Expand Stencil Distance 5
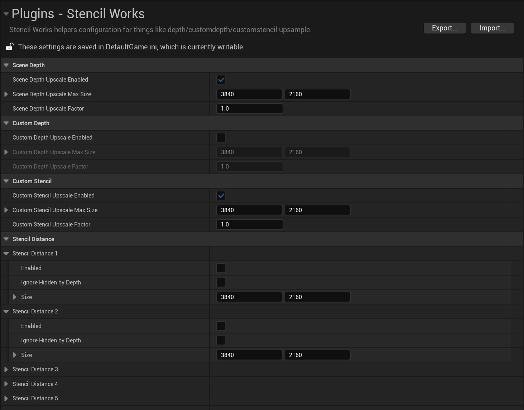The height and width of the screenshot is (410, 524). (6, 398)
